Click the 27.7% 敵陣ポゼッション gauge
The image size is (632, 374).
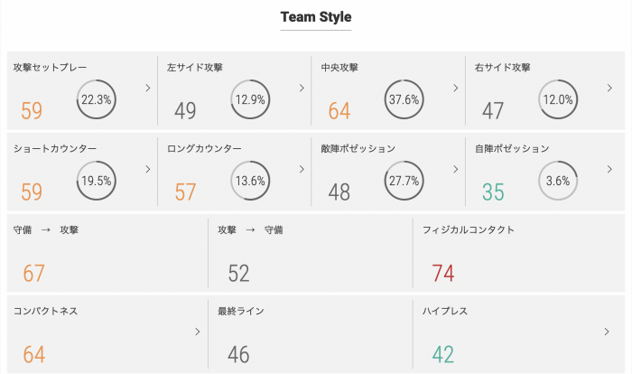click(x=404, y=181)
